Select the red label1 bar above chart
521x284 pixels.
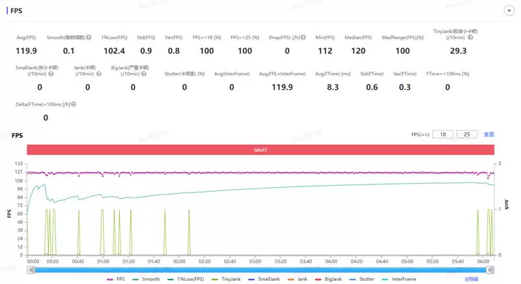point(260,149)
